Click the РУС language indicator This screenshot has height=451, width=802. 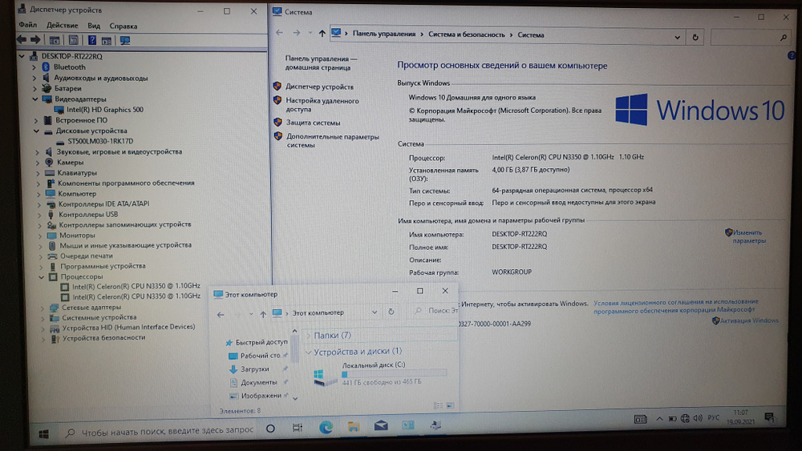714,418
